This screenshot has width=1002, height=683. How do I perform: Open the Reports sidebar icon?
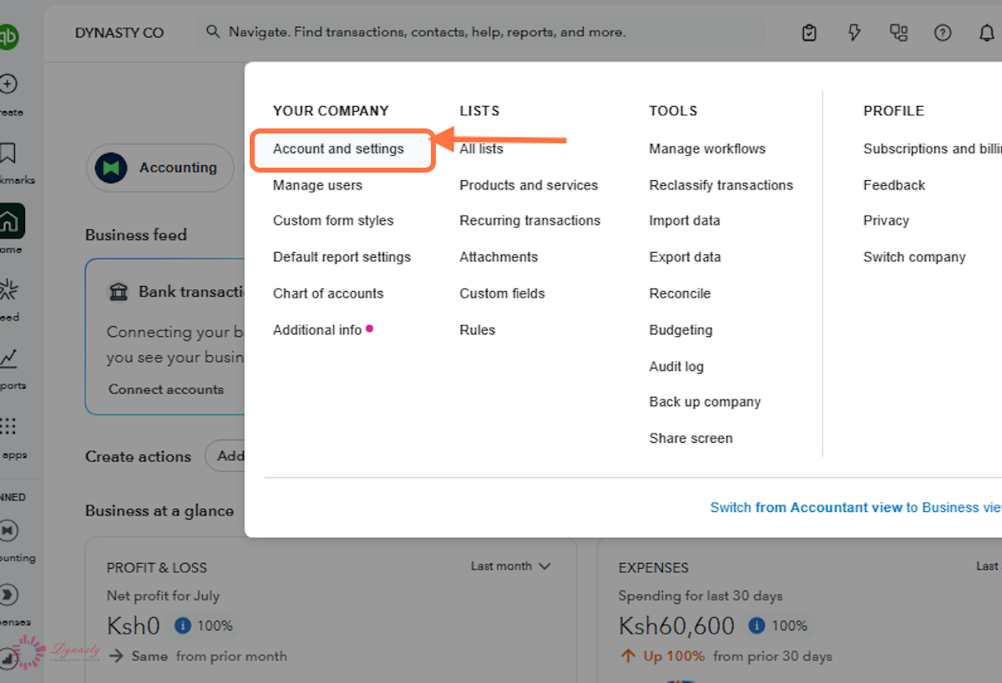pyautogui.click(x=8, y=358)
